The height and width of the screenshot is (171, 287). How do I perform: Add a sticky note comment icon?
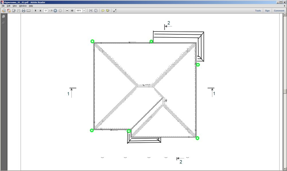coord(103,11)
